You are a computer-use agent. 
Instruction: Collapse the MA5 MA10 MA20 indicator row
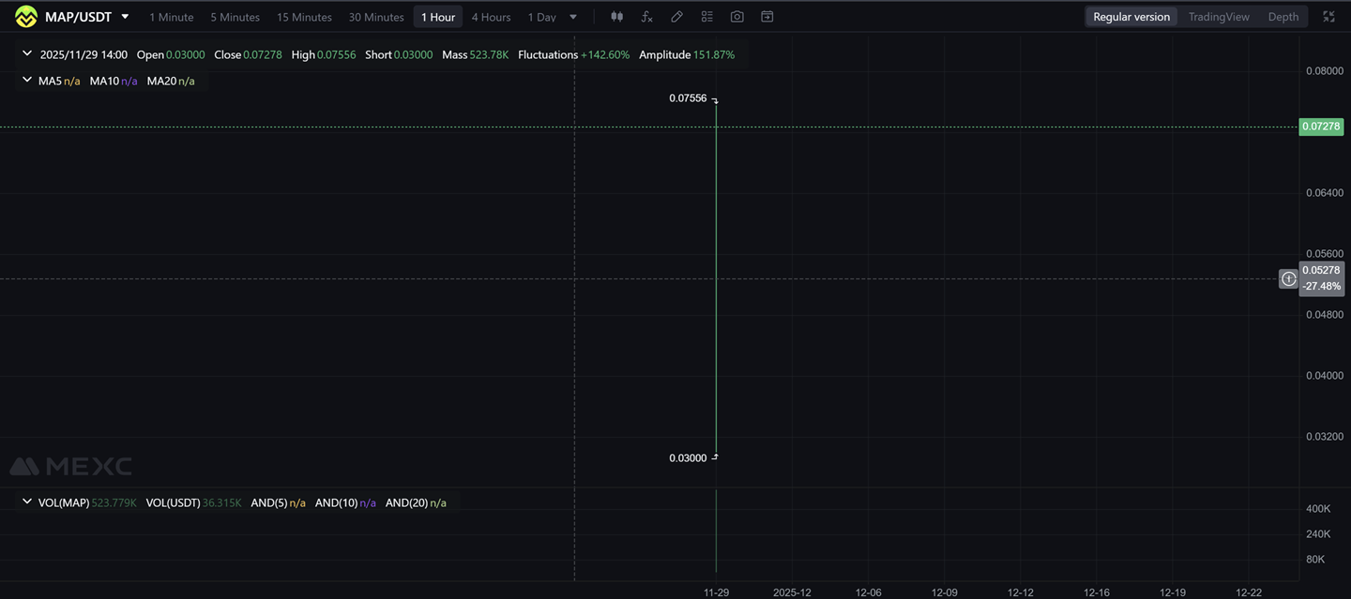(27, 81)
